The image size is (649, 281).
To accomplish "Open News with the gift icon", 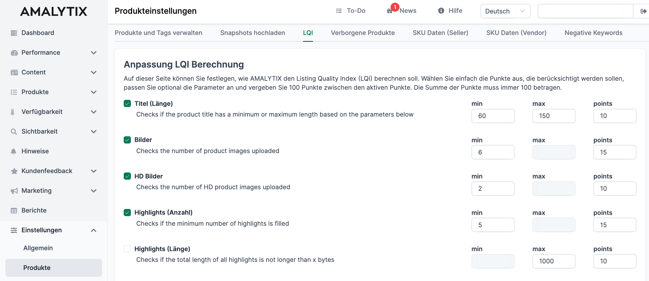I will [389, 10].
